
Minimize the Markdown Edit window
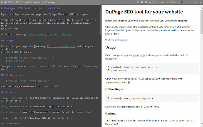(189, 3)
